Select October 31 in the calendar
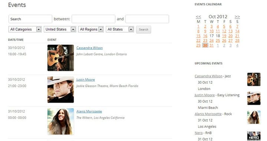Screen dimensions: 267x141 click(211, 46)
